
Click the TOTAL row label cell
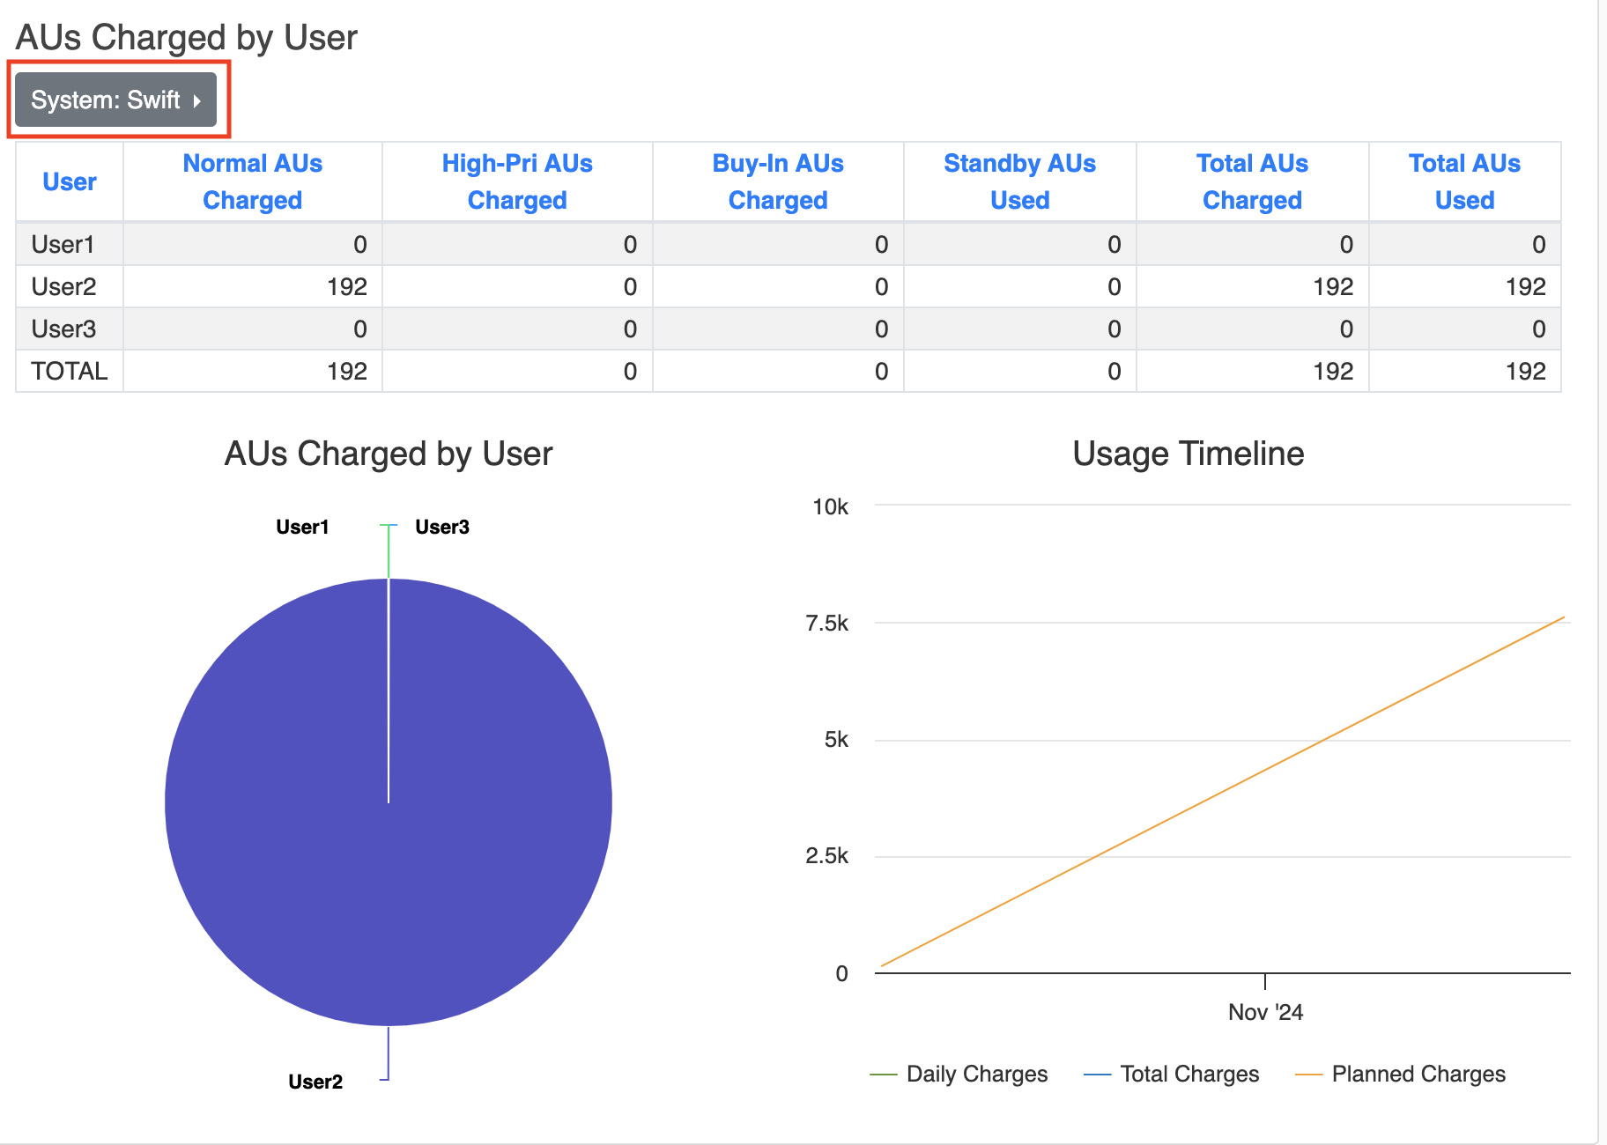[x=69, y=371]
